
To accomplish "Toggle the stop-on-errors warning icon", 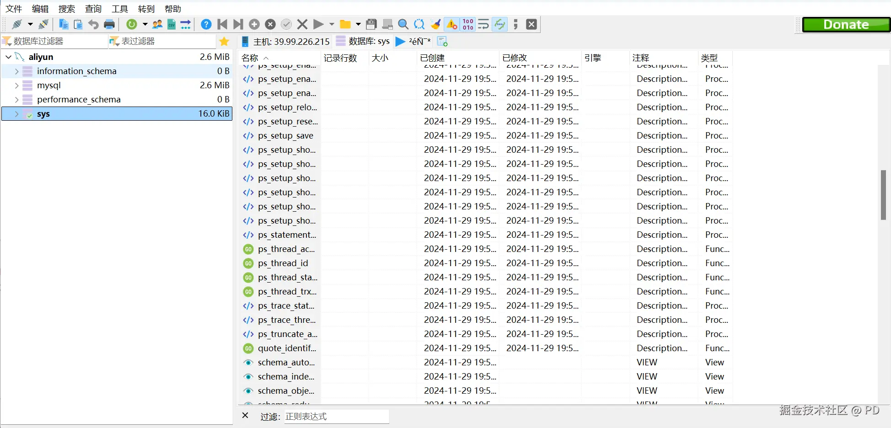I will pyautogui.click(x=452, y=24).
